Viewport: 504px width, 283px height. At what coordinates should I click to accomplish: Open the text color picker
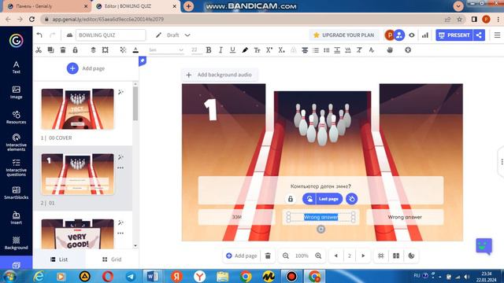click(x=135, y=50)
